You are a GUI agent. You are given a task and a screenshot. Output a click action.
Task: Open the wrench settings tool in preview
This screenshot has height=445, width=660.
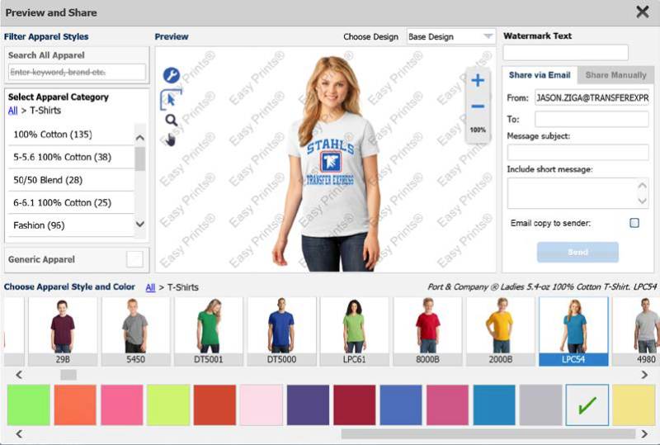[172, 75]
